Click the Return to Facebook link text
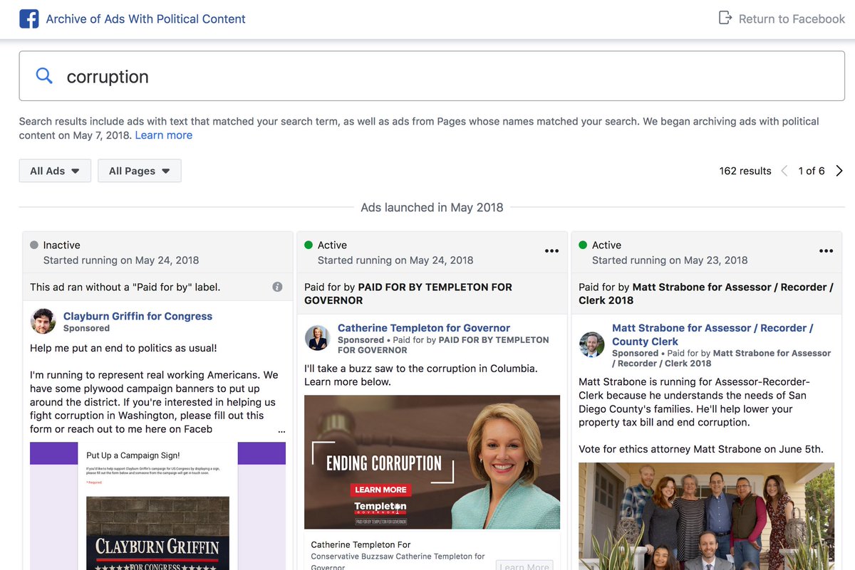This screenshot has width=855, height=570. click(792, 19)
